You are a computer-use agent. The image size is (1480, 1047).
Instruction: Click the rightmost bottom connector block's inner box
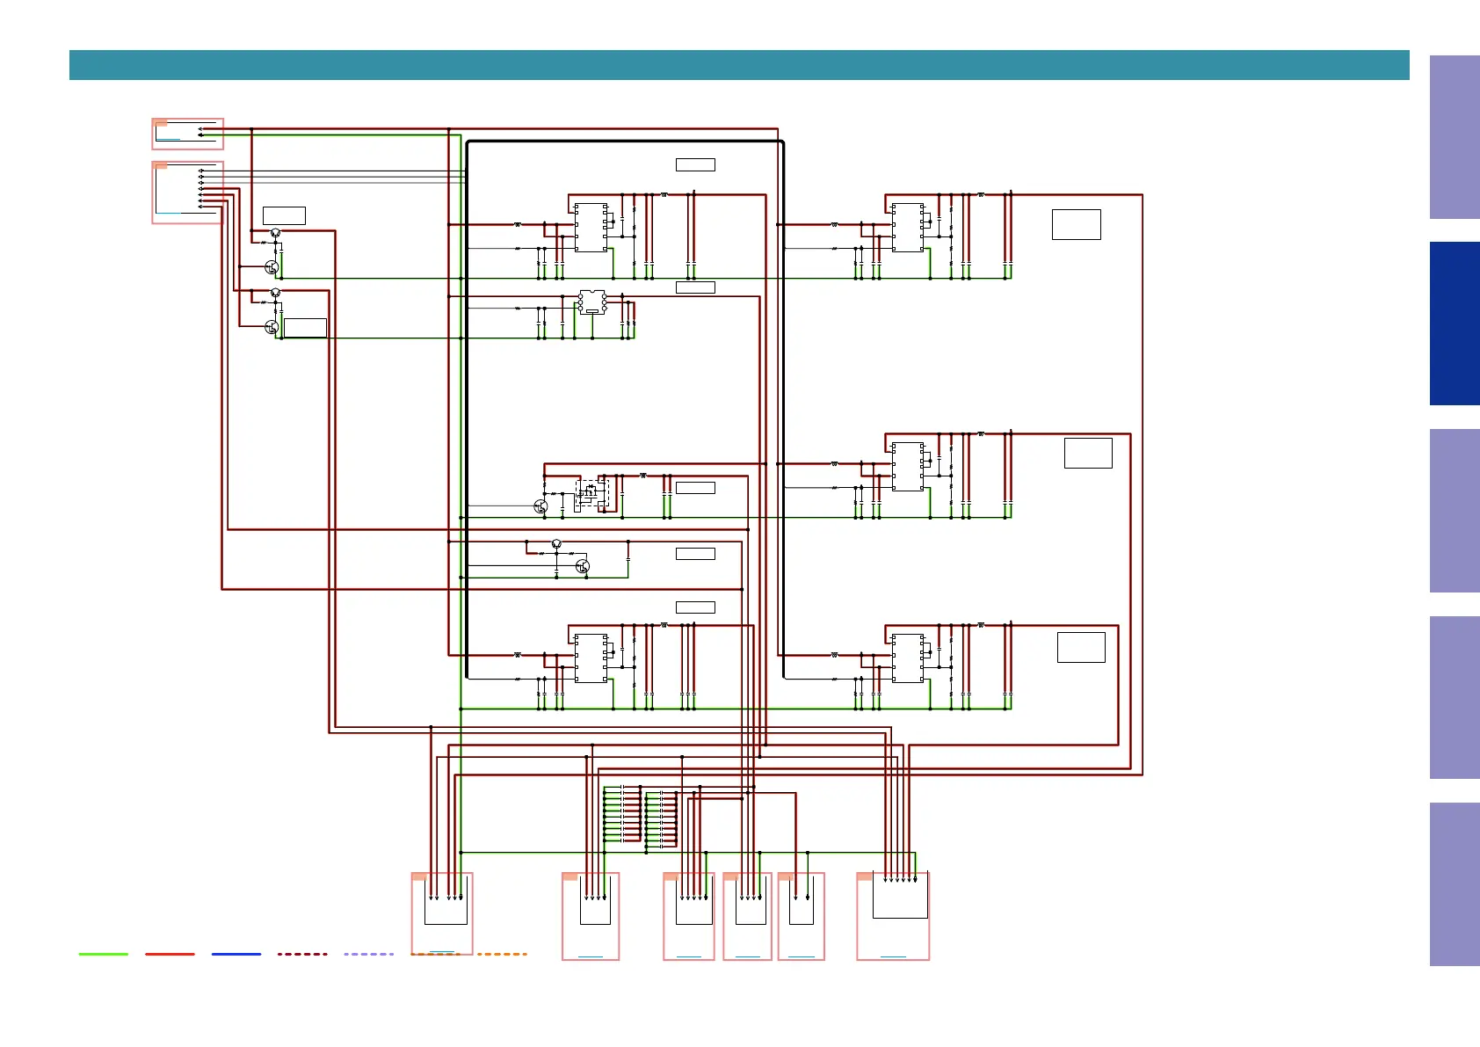(x=900, y=896)
